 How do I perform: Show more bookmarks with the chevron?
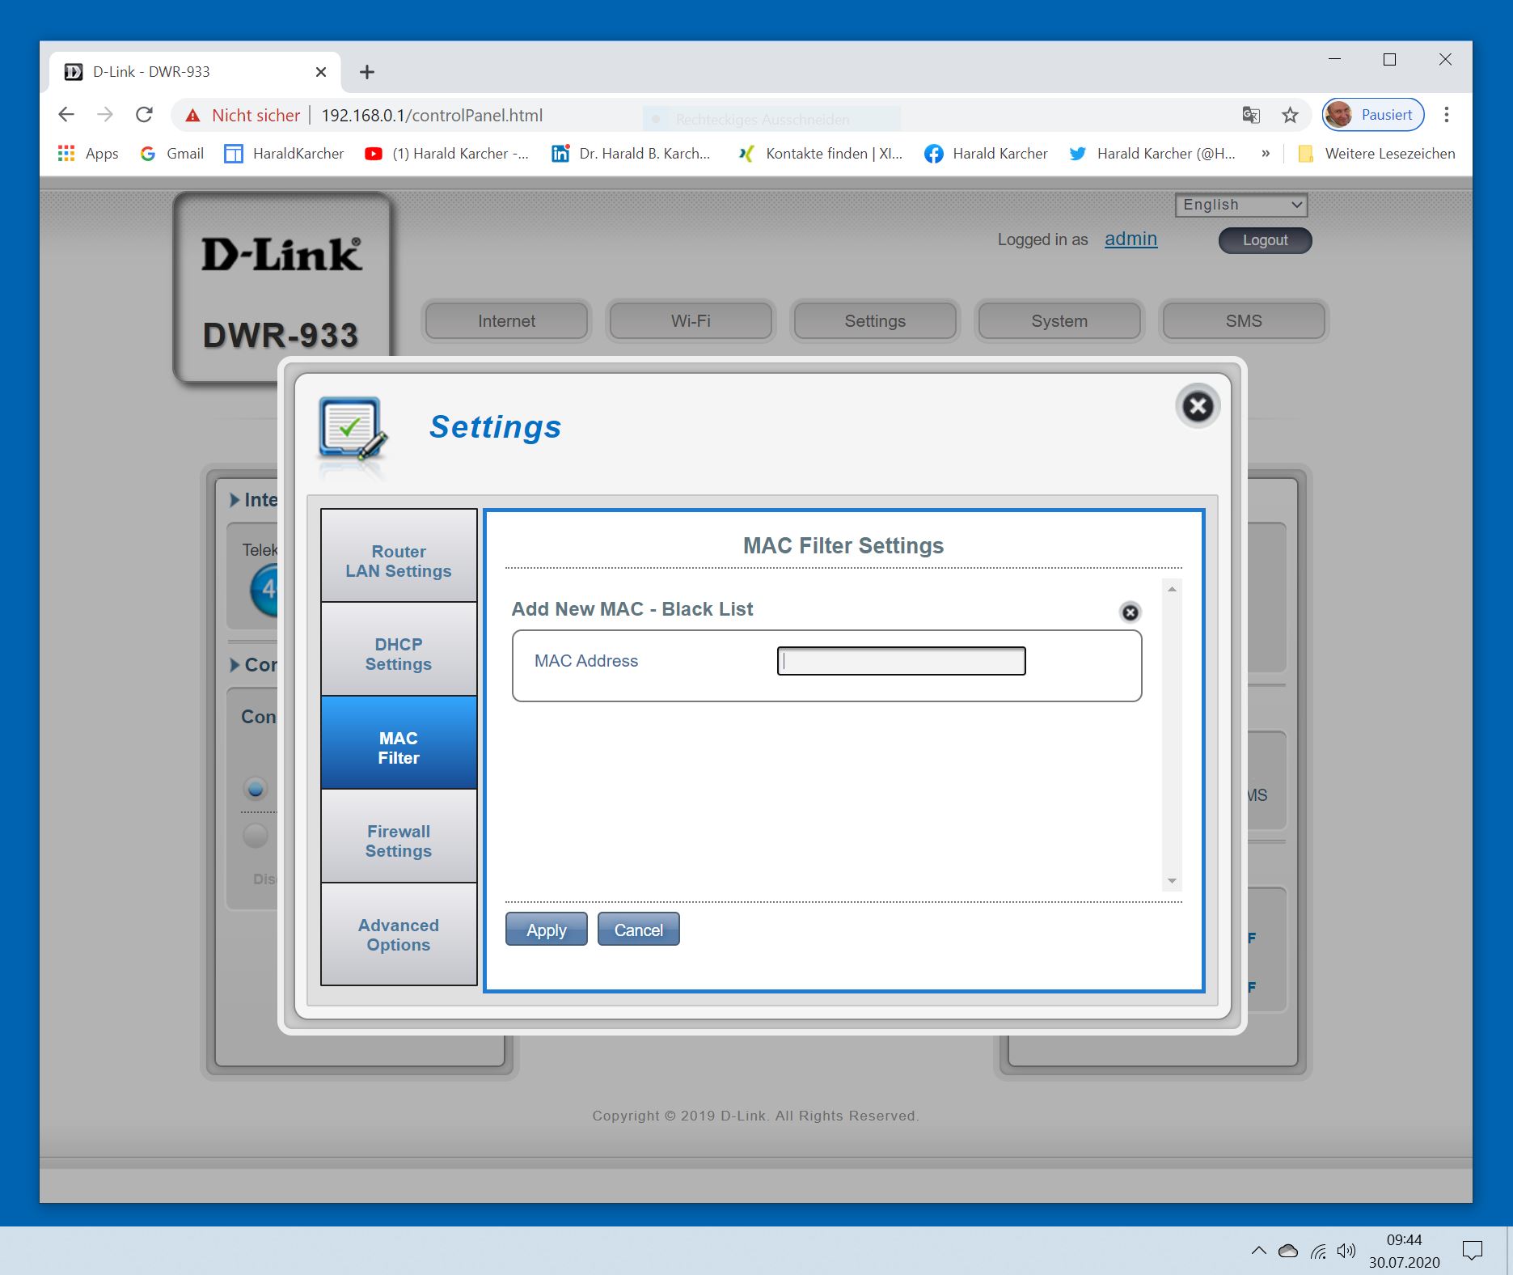click(x=1266, y=154)
